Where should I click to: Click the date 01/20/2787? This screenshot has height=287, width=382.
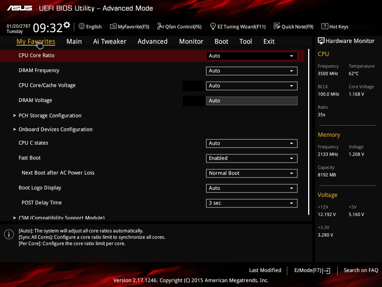[19, 26]
